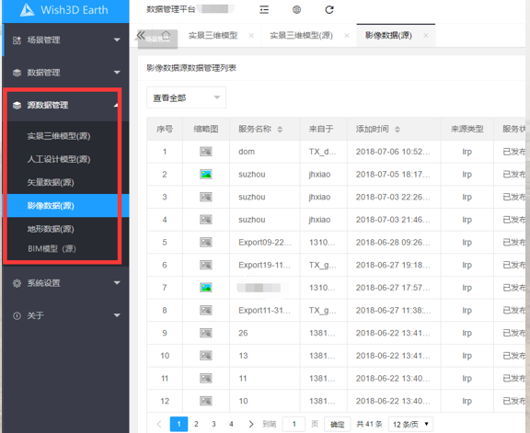Click the double-left arrow tab scroll icon

(141, 35)
